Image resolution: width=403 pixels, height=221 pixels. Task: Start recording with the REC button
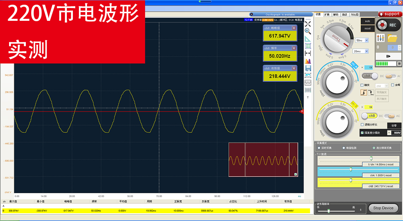tap(389, 25)
